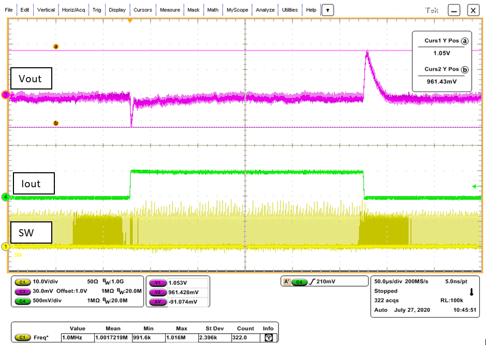Screen dimensions: 486x345
Task: Open the Measure menu
Action: 170,10
